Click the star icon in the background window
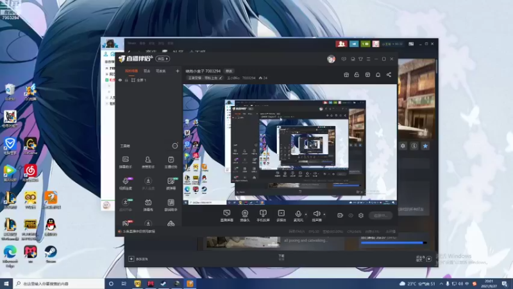This screenshot has width=513, height=289. (x=425, y=146)
